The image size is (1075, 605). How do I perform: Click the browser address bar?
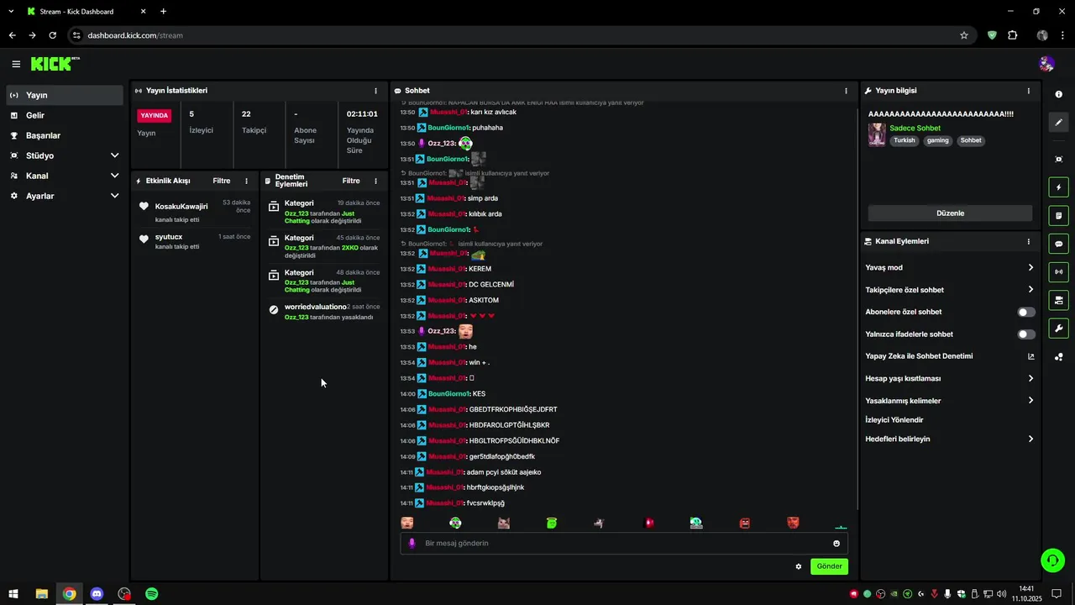[x=521, y=35]
